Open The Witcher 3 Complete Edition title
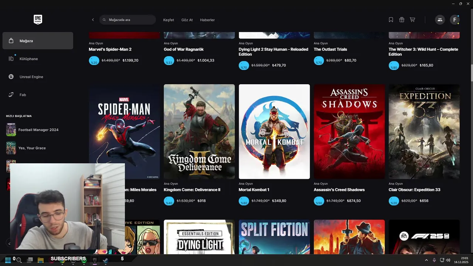The image size is (473, 266). point(423,52)
